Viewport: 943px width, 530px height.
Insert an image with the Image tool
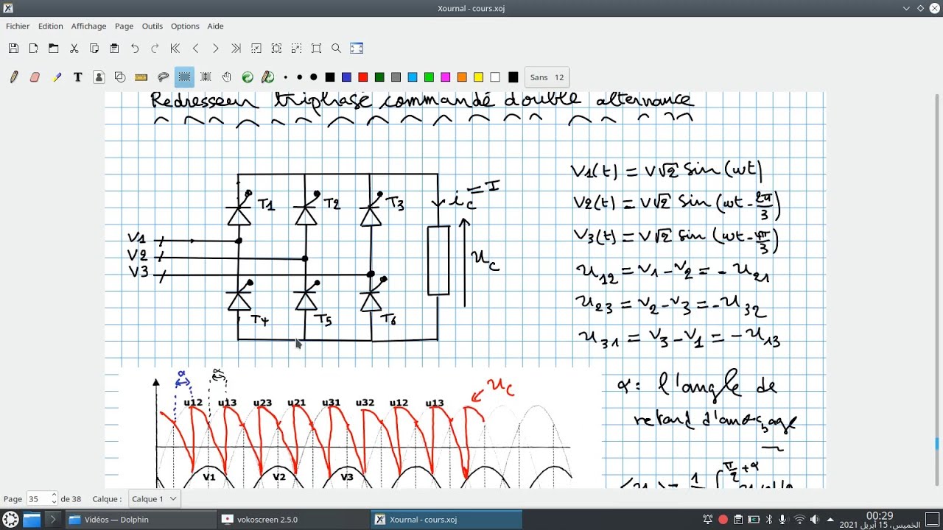tap(99, 77)
